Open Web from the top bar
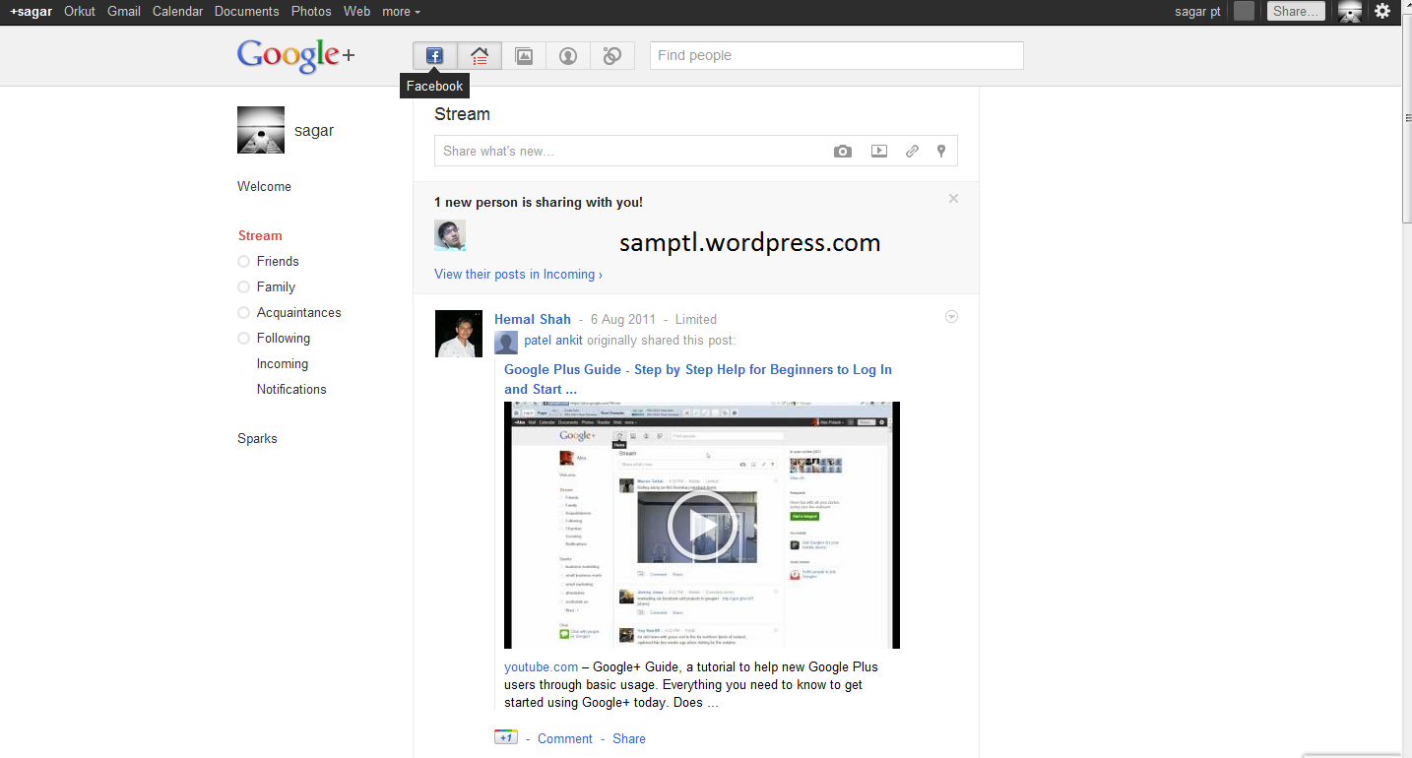This screenshot has width=1412, height=758. click(x=357, y=12)
